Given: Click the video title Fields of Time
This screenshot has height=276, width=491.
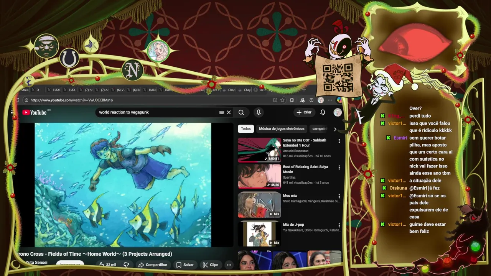Looking at the screenshot, I should point(95,254).
